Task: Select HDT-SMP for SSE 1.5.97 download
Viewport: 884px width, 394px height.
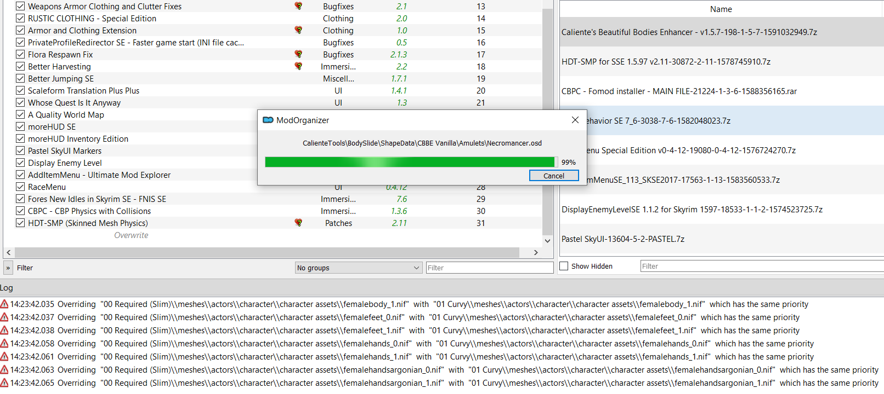Action: 722,62
